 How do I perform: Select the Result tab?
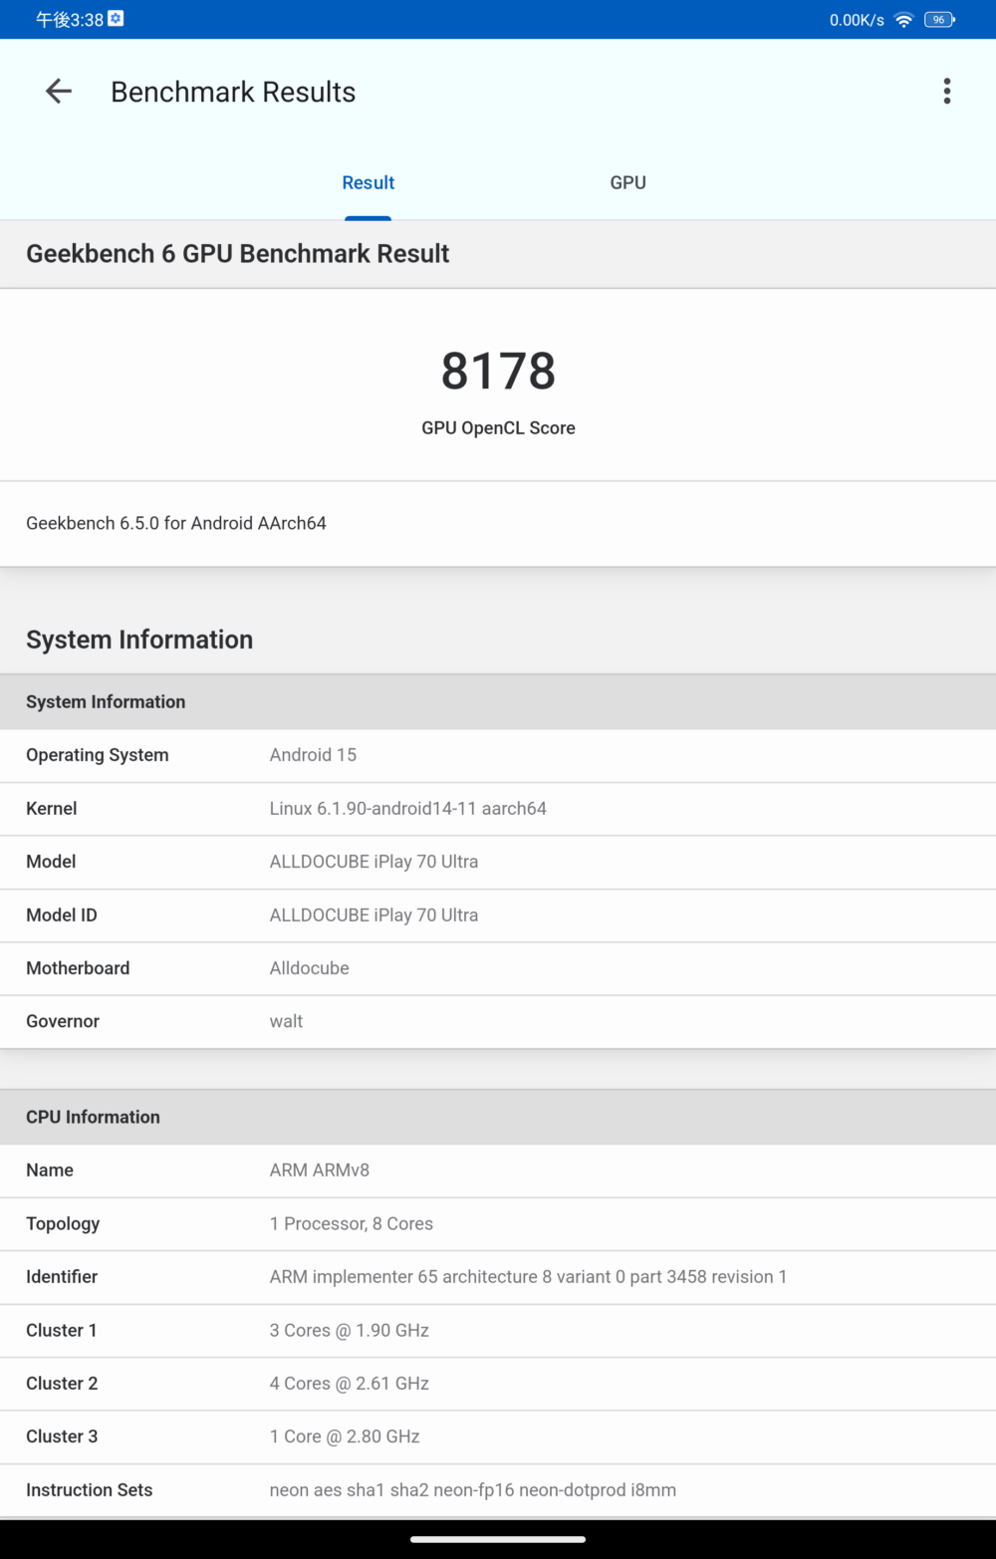(369, 182)
